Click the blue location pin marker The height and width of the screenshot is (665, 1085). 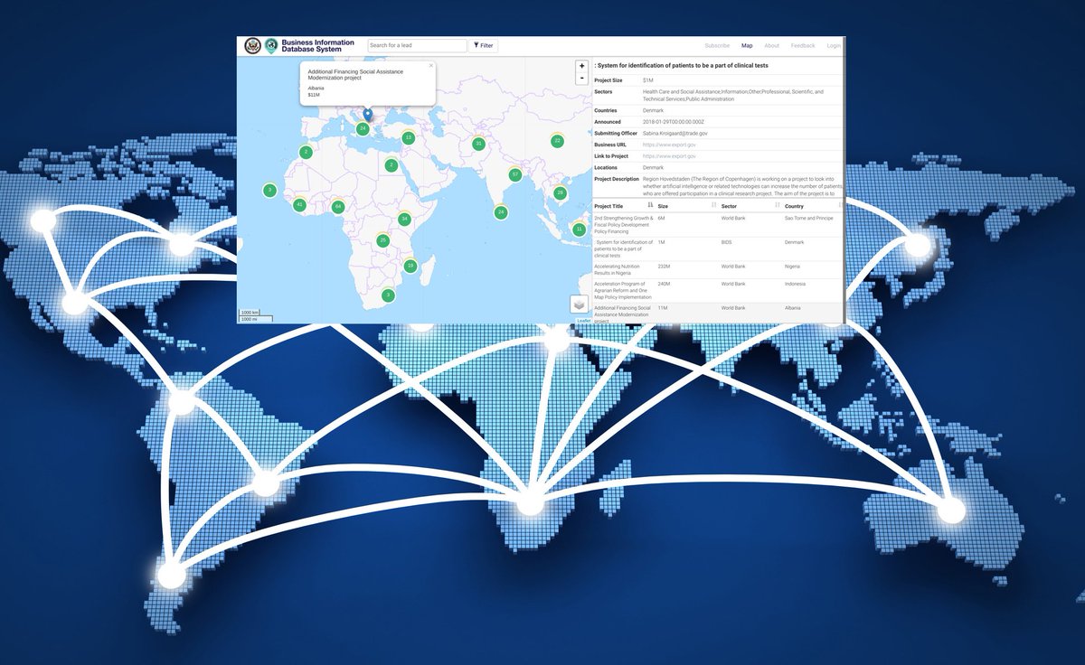[367, 115]
